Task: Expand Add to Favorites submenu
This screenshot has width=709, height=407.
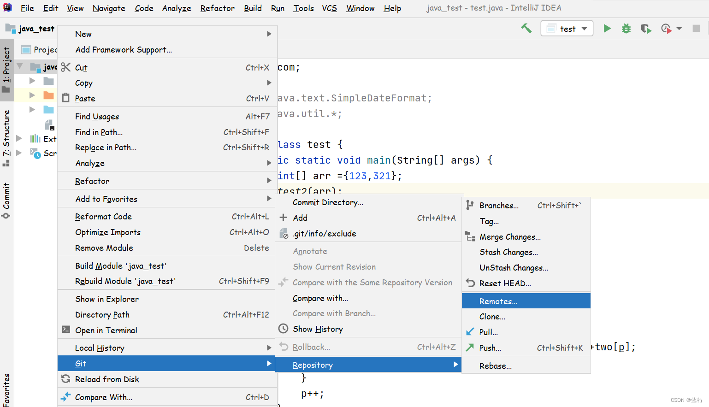Action: click(x=168, y=199)
